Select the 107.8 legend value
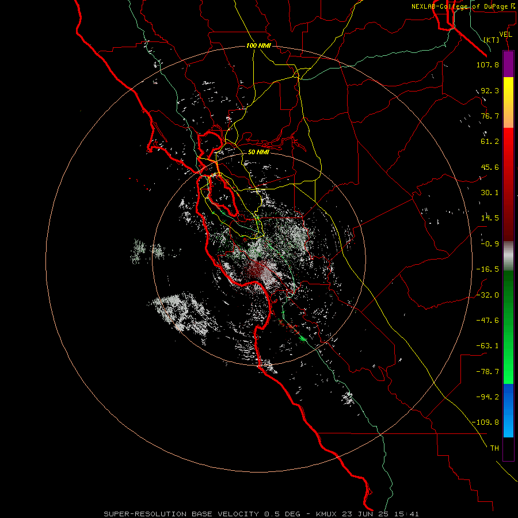 point(487,64)
